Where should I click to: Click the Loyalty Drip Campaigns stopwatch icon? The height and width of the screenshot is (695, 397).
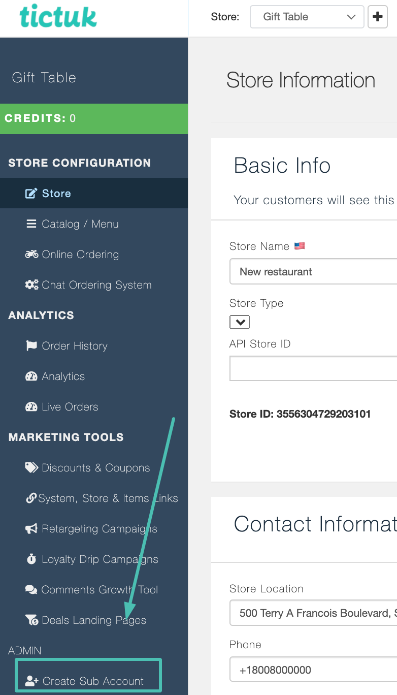31,559
